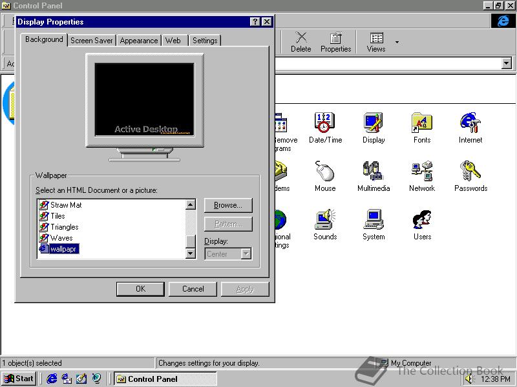Click the Pattern... button

click(228, 224)
